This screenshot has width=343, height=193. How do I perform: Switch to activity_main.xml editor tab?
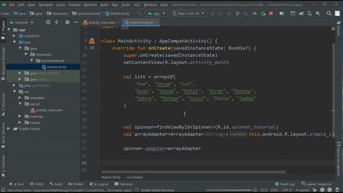click(101, 23)
